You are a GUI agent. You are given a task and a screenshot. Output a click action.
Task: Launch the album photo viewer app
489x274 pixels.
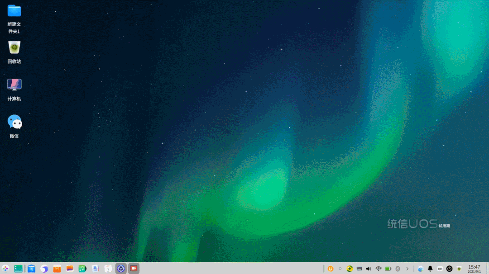coord(70,269)
